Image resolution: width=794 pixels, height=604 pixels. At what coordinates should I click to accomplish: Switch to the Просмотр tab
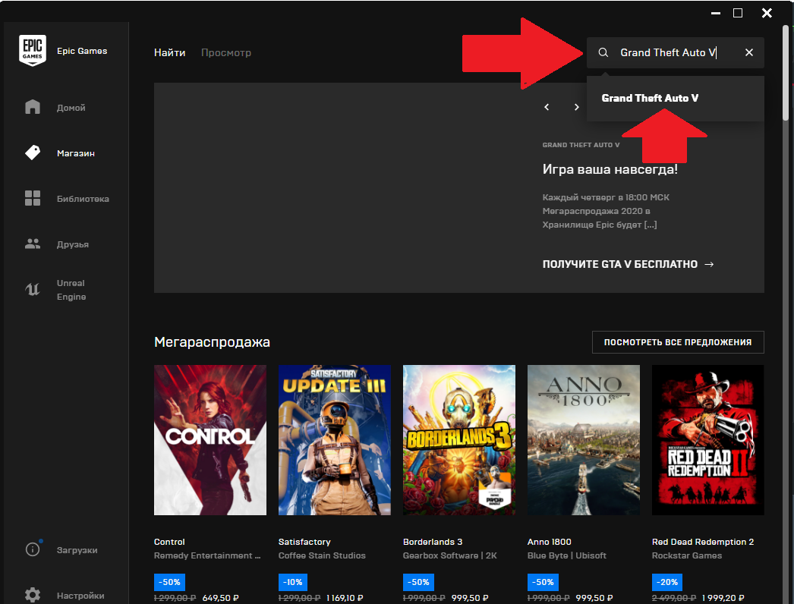pos(226,52)
